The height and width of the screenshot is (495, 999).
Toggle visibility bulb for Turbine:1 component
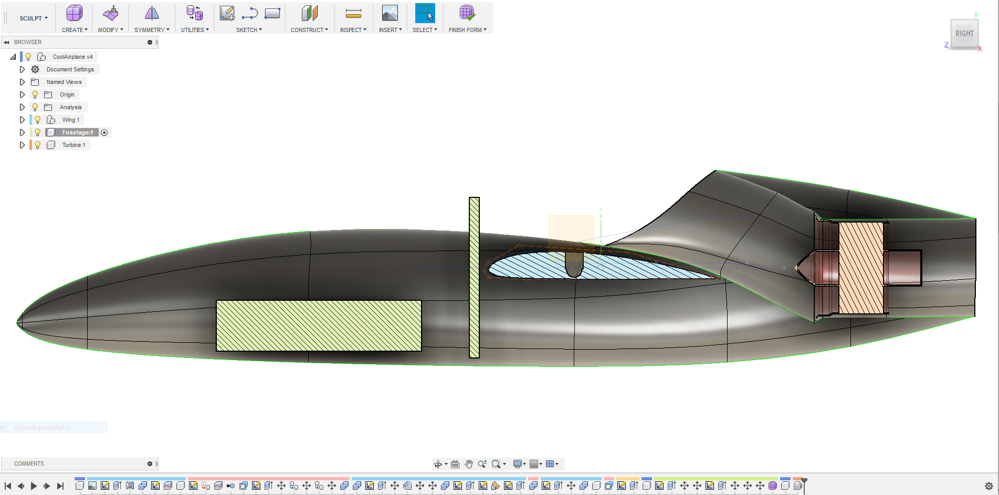[38, 145]
